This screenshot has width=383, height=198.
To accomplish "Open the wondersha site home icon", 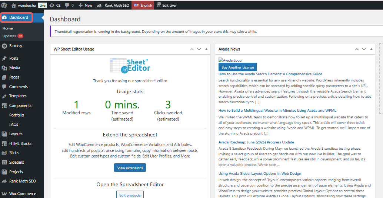I will pyautogui.click(x=14, y=5).
